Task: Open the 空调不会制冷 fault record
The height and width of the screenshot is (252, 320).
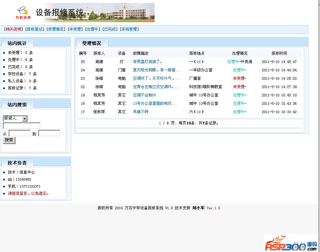Action: click(x=144, y=95)
